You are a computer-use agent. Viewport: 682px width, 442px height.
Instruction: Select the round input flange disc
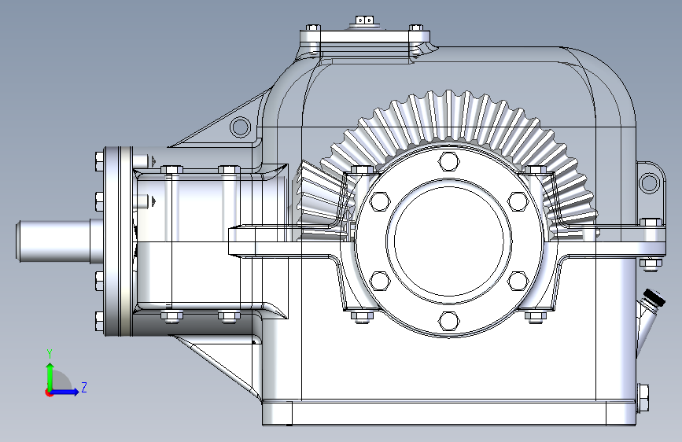[118, 241]
